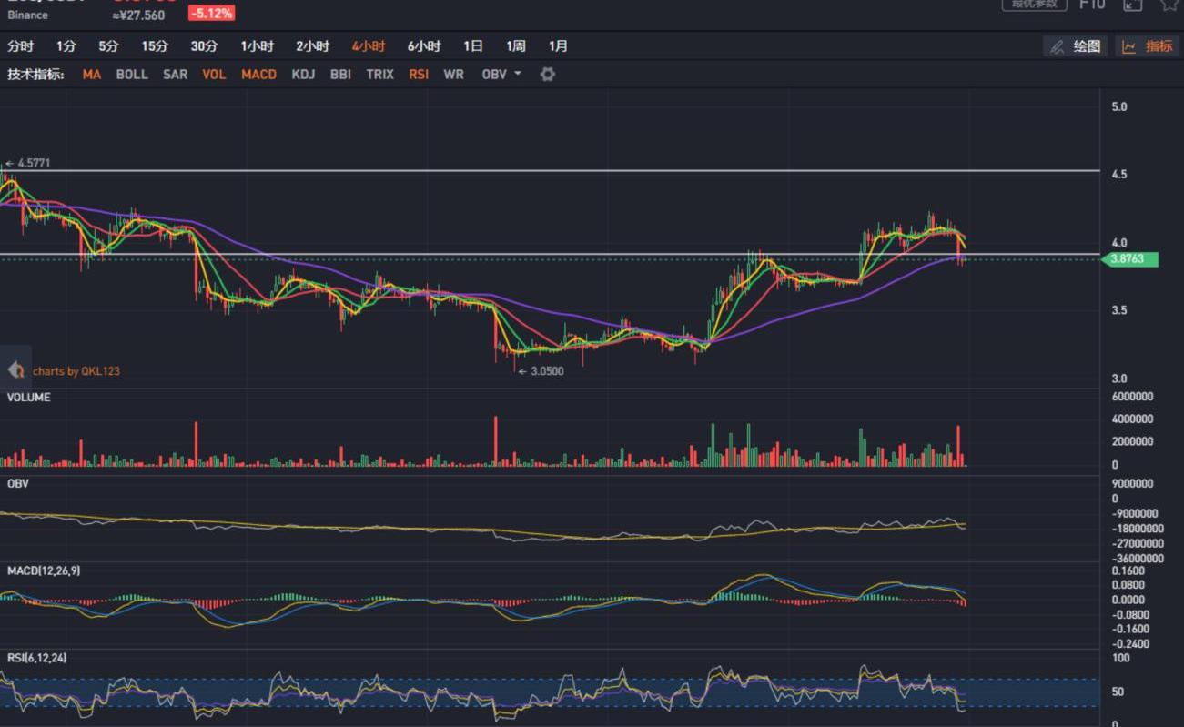
Task: Expand the OBV indicator dropdown arrow
Action: (518, 74)
